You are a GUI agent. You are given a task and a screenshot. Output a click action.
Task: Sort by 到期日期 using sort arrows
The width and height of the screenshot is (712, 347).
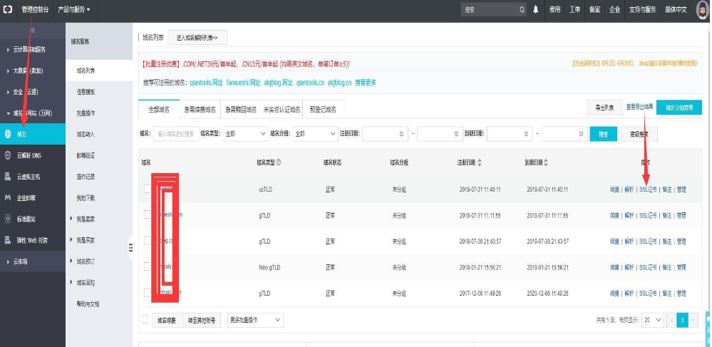[x=546, y=162]
